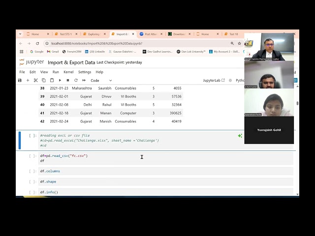
Task: Click the name Manish in row 42
Action: click(x=105, y=121)
